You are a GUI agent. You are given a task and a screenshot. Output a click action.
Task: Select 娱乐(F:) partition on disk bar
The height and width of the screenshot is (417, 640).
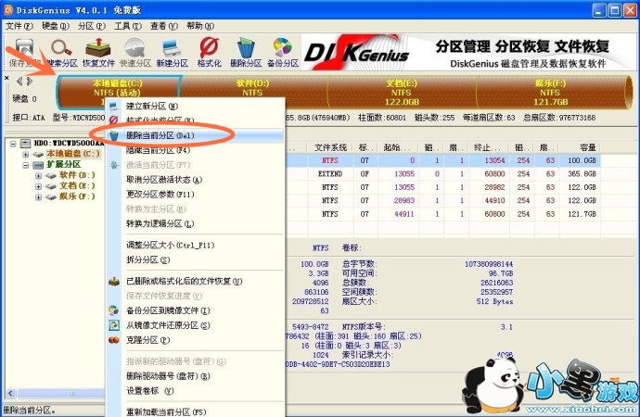click(550, 93)
